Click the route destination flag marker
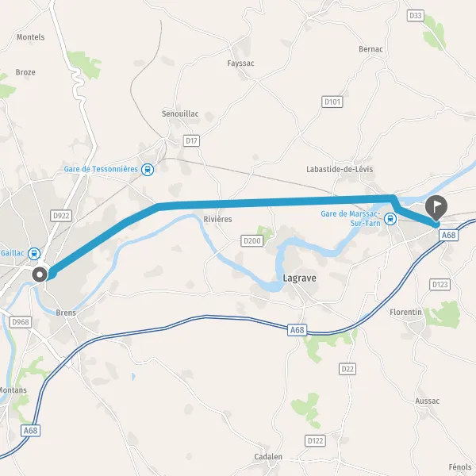 [436, 208]
